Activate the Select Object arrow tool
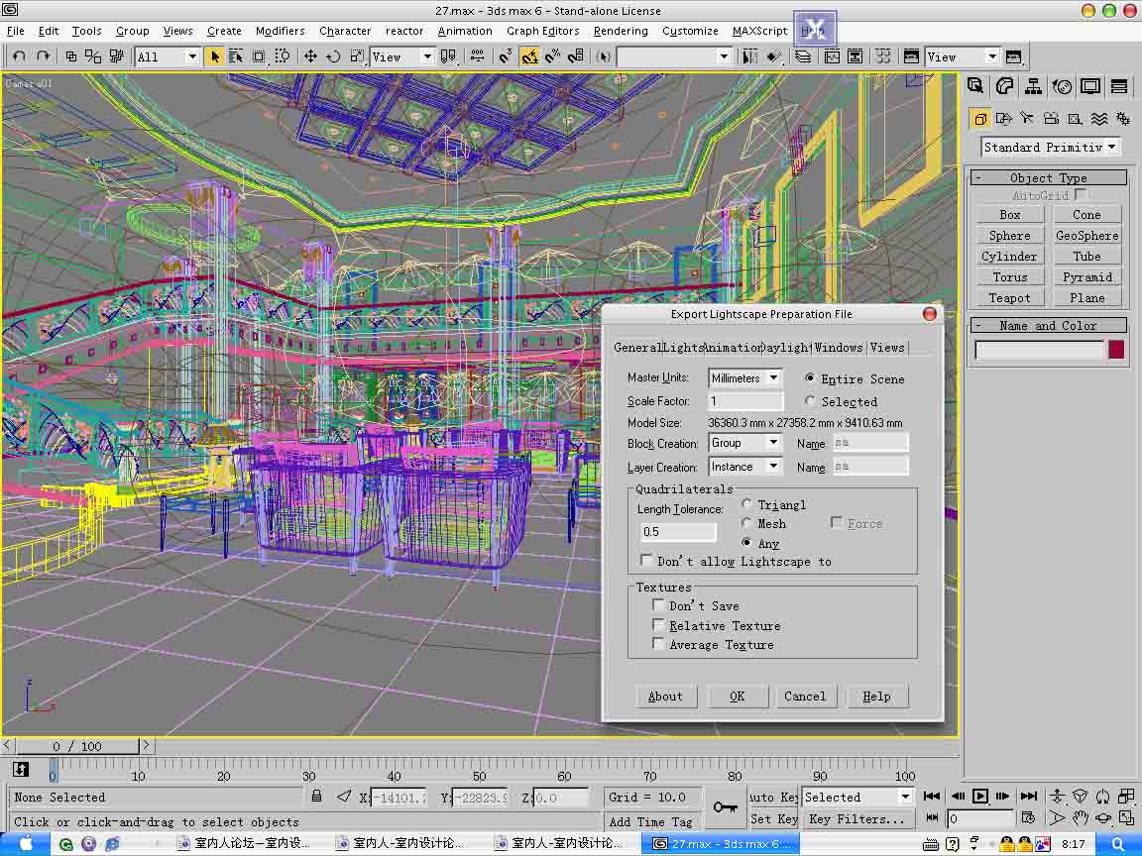This screenshot has height=856, width=1142. pos(214,56)
